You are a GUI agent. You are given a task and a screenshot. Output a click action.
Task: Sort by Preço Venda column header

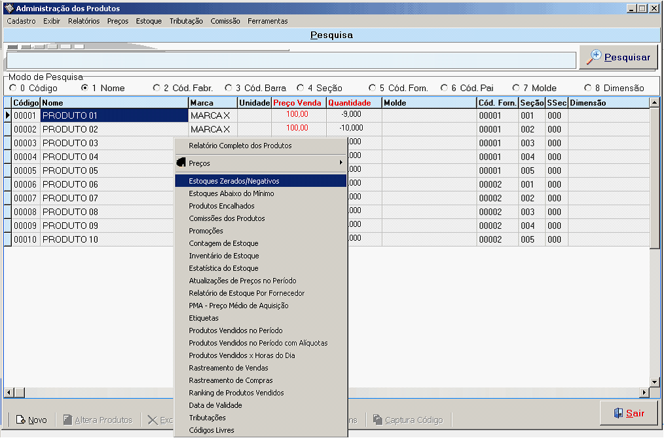point(297,103)
